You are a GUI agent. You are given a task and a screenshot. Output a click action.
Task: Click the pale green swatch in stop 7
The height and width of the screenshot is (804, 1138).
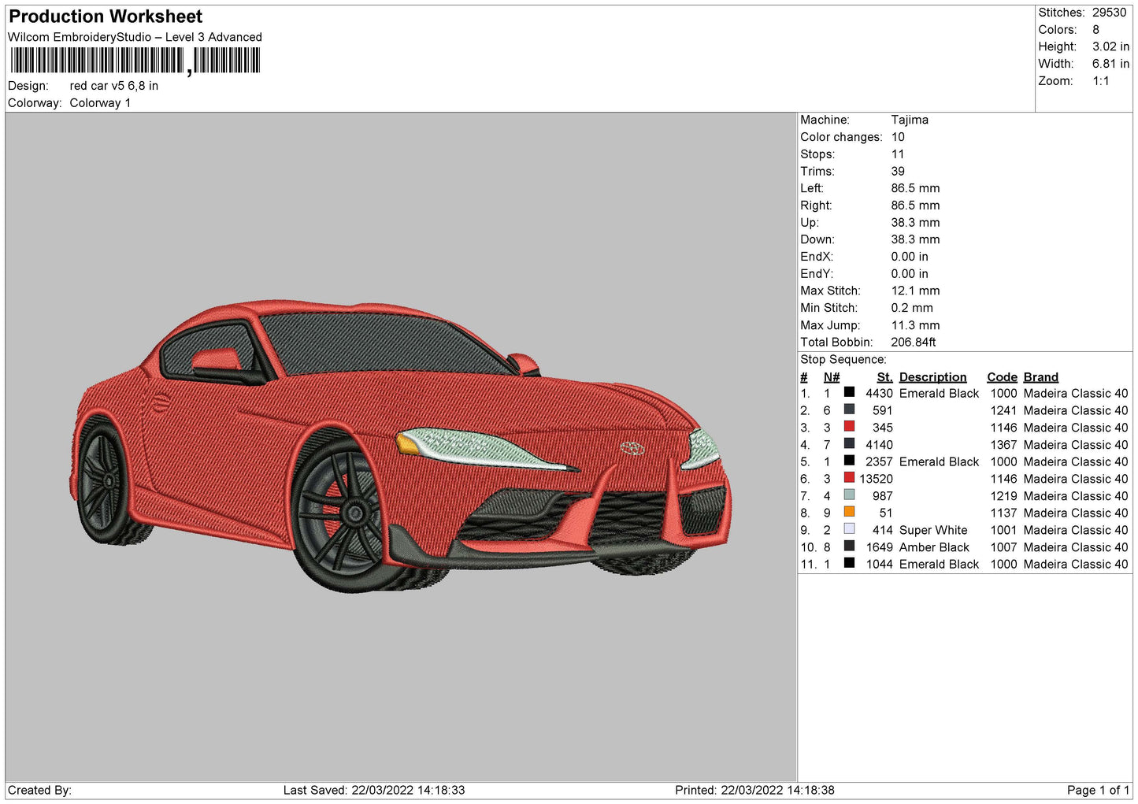coord(849,495)
